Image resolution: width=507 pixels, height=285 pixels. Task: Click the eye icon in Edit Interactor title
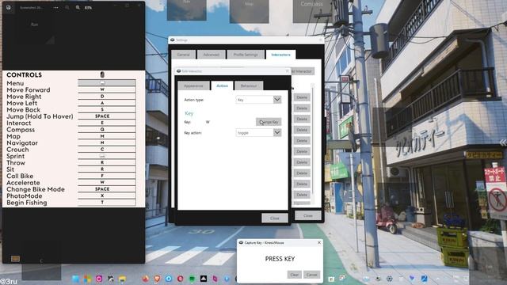178,71
